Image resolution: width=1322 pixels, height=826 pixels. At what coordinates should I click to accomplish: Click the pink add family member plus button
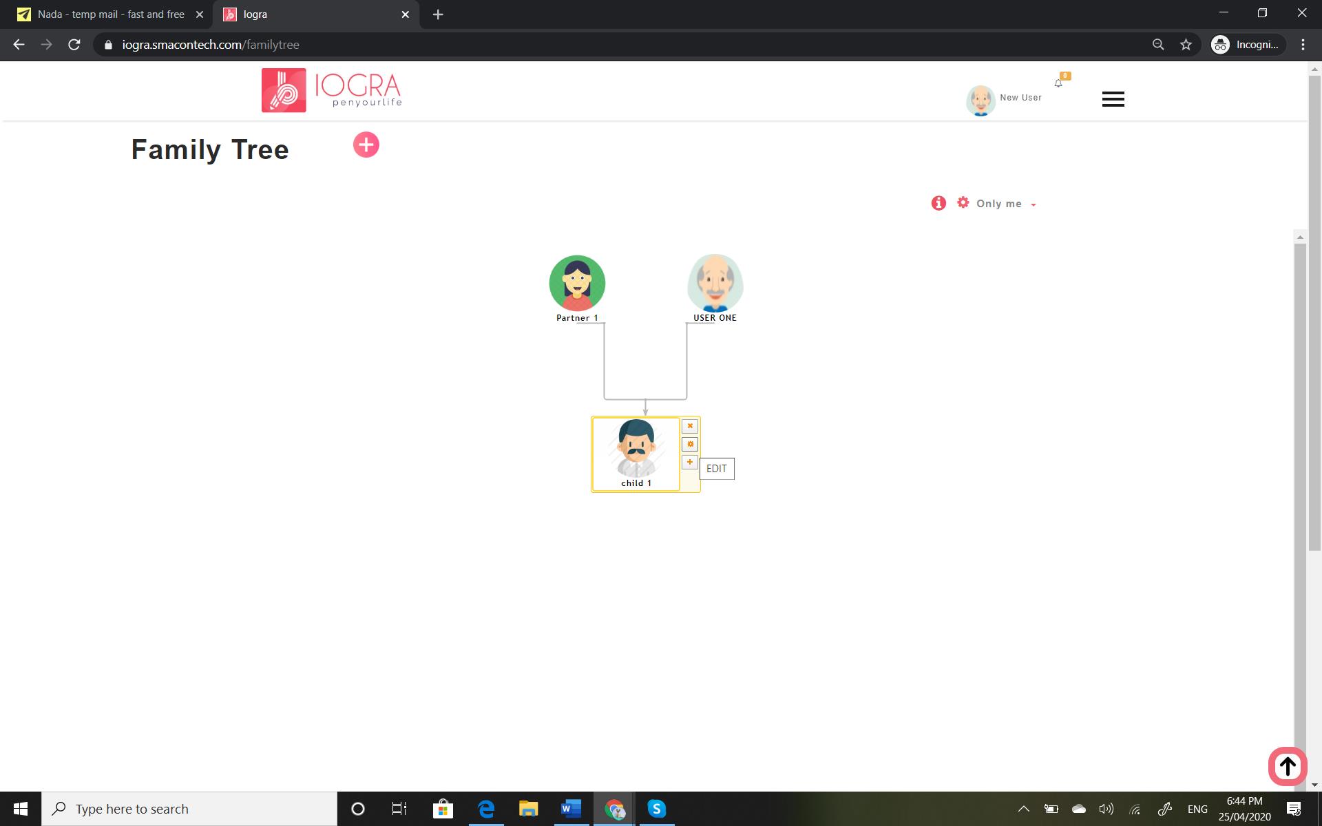[366, 145]
